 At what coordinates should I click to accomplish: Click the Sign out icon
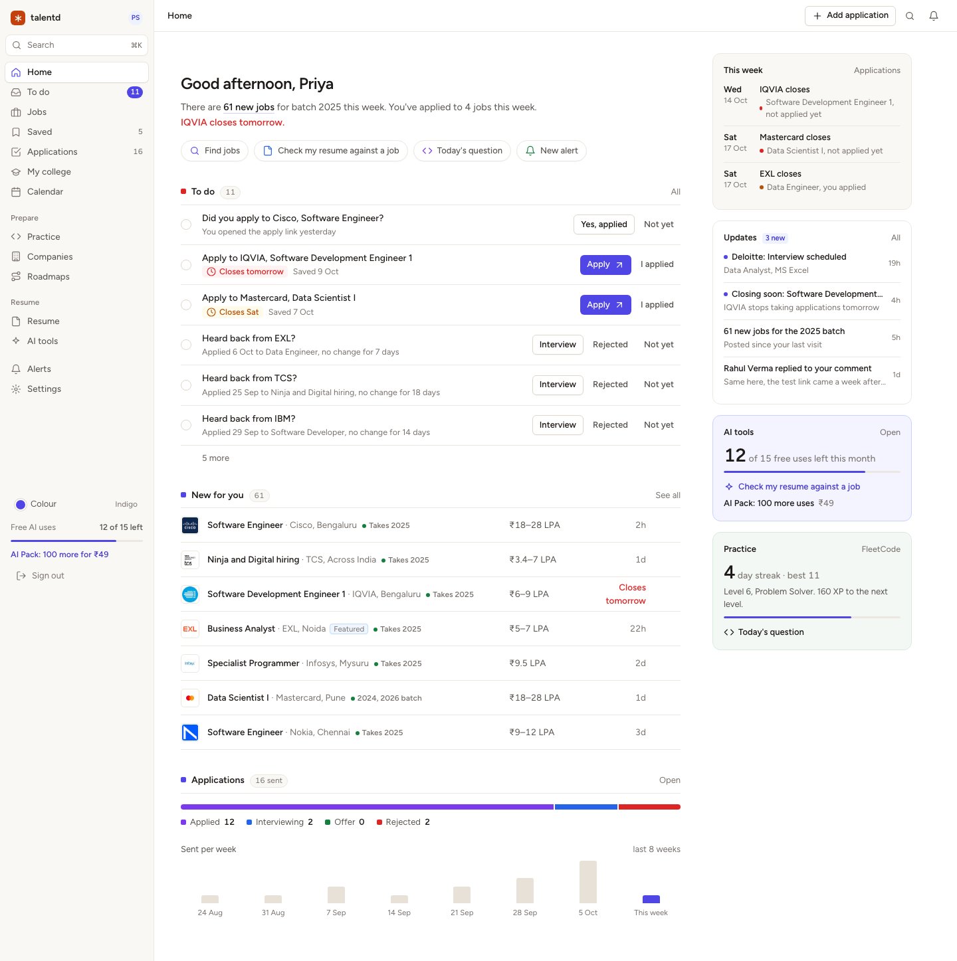tap(21, 576)
